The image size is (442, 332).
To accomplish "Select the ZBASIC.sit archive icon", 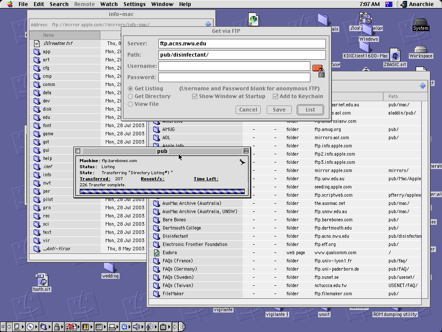I will click(395, 57).
